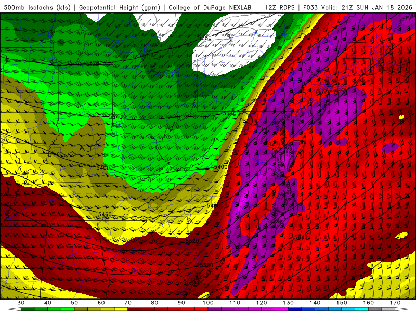Click the 5640 height contour label
Image resolution: width=416 pixels, height=312 pixels.
(x=301, y=237)
